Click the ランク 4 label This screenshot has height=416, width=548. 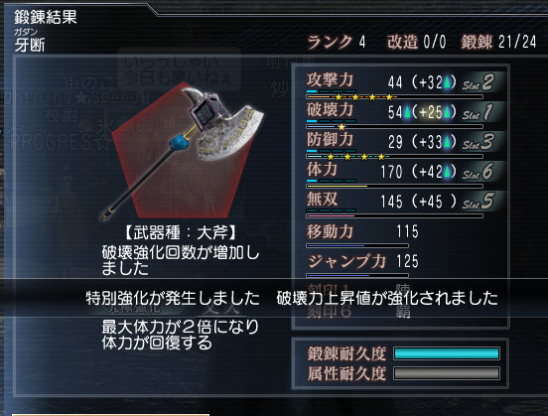(337, 43)
